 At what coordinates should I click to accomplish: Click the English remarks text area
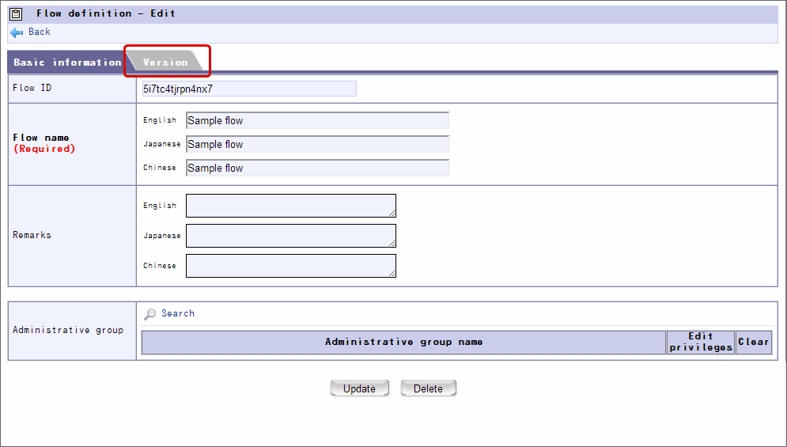pos(291,206)
